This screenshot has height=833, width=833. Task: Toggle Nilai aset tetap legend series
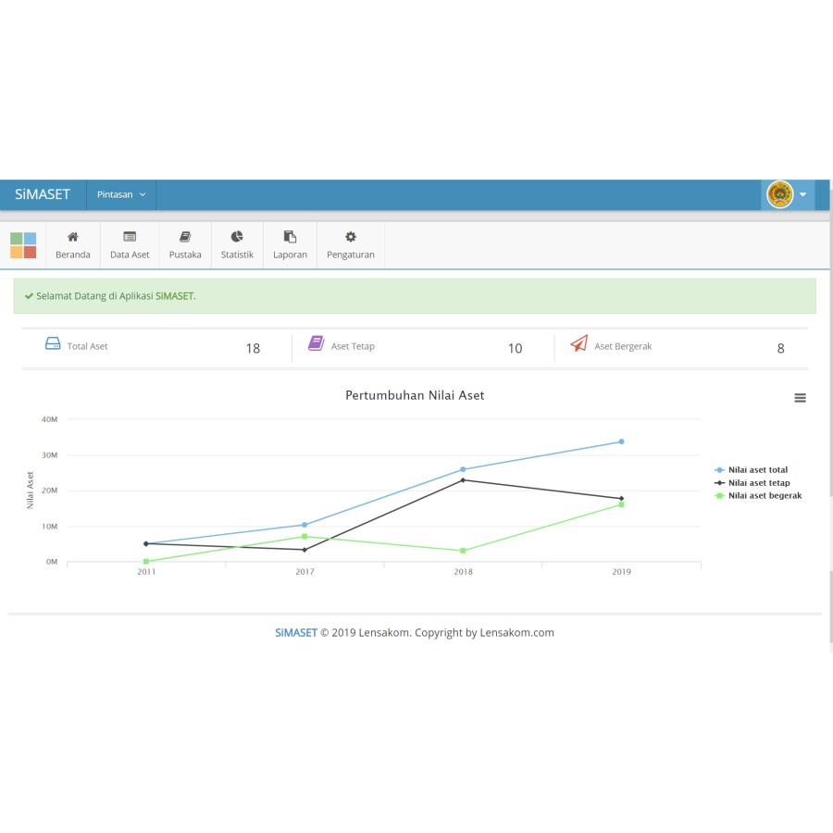click(x=758, y=483)
